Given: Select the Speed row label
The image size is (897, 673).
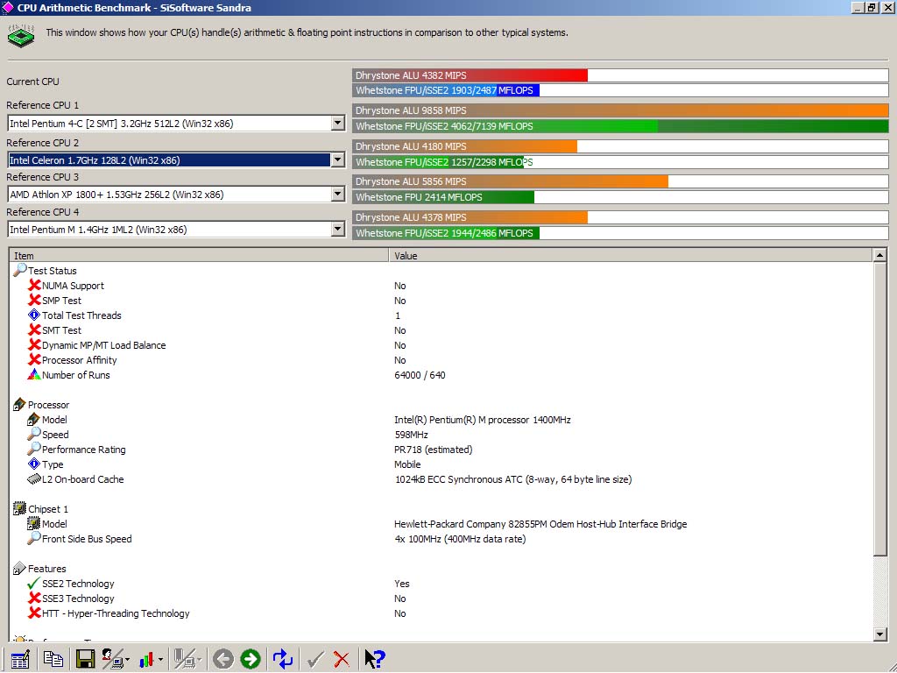Looking at the screenshot, I should coord(55,435).
